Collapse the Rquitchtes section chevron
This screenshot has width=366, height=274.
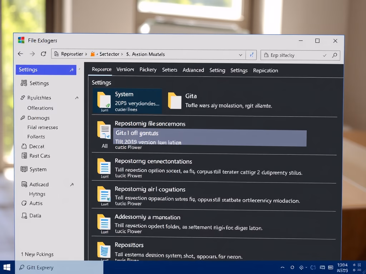76,98
